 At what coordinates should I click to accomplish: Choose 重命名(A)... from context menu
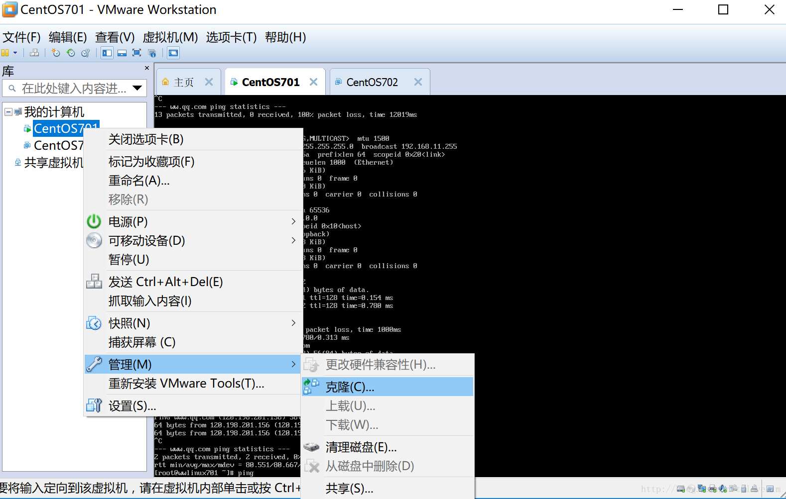(193, 181)
